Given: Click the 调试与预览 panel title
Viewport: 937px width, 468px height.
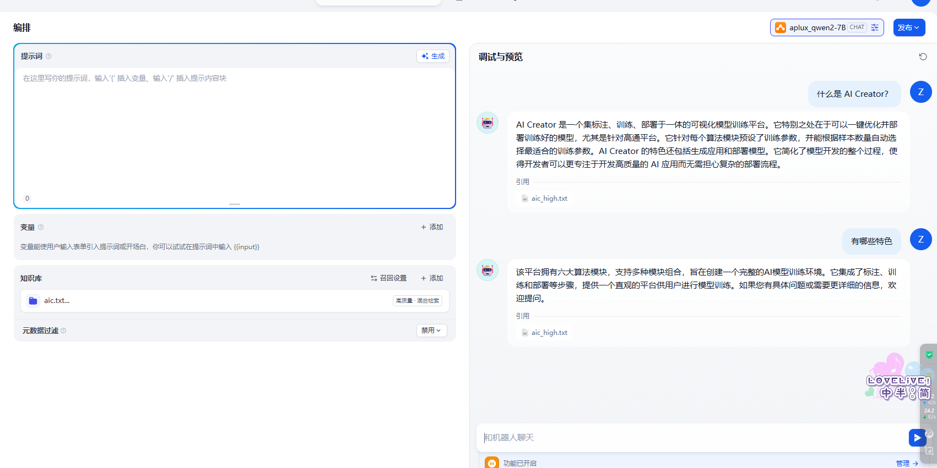Looking at the screenshot, I should click(501, 57).
